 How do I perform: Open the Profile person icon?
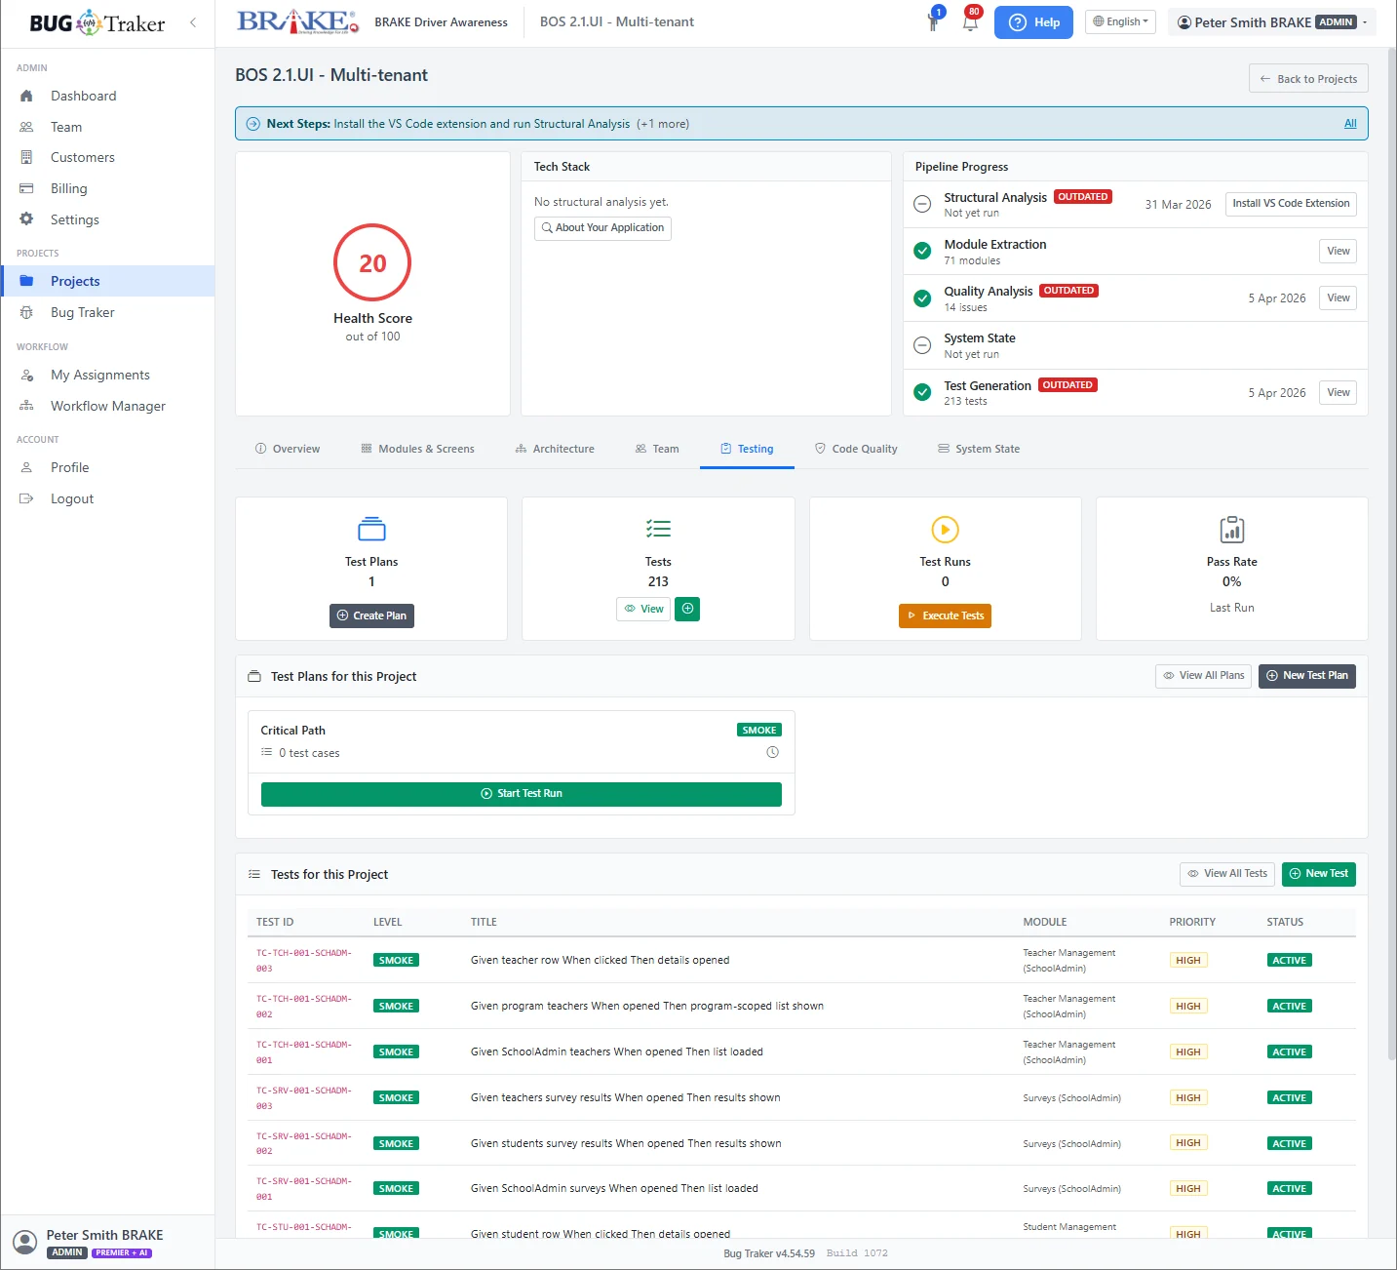coord(26,467)
